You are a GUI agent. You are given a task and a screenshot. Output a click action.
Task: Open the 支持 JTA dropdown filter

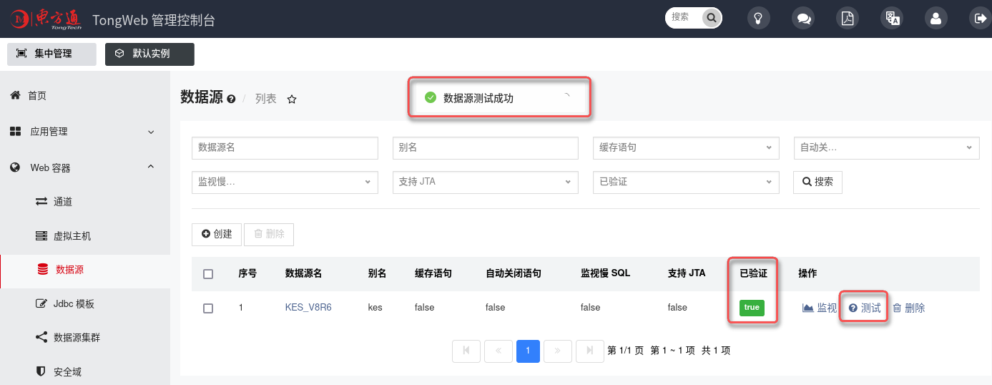(486, 182)
